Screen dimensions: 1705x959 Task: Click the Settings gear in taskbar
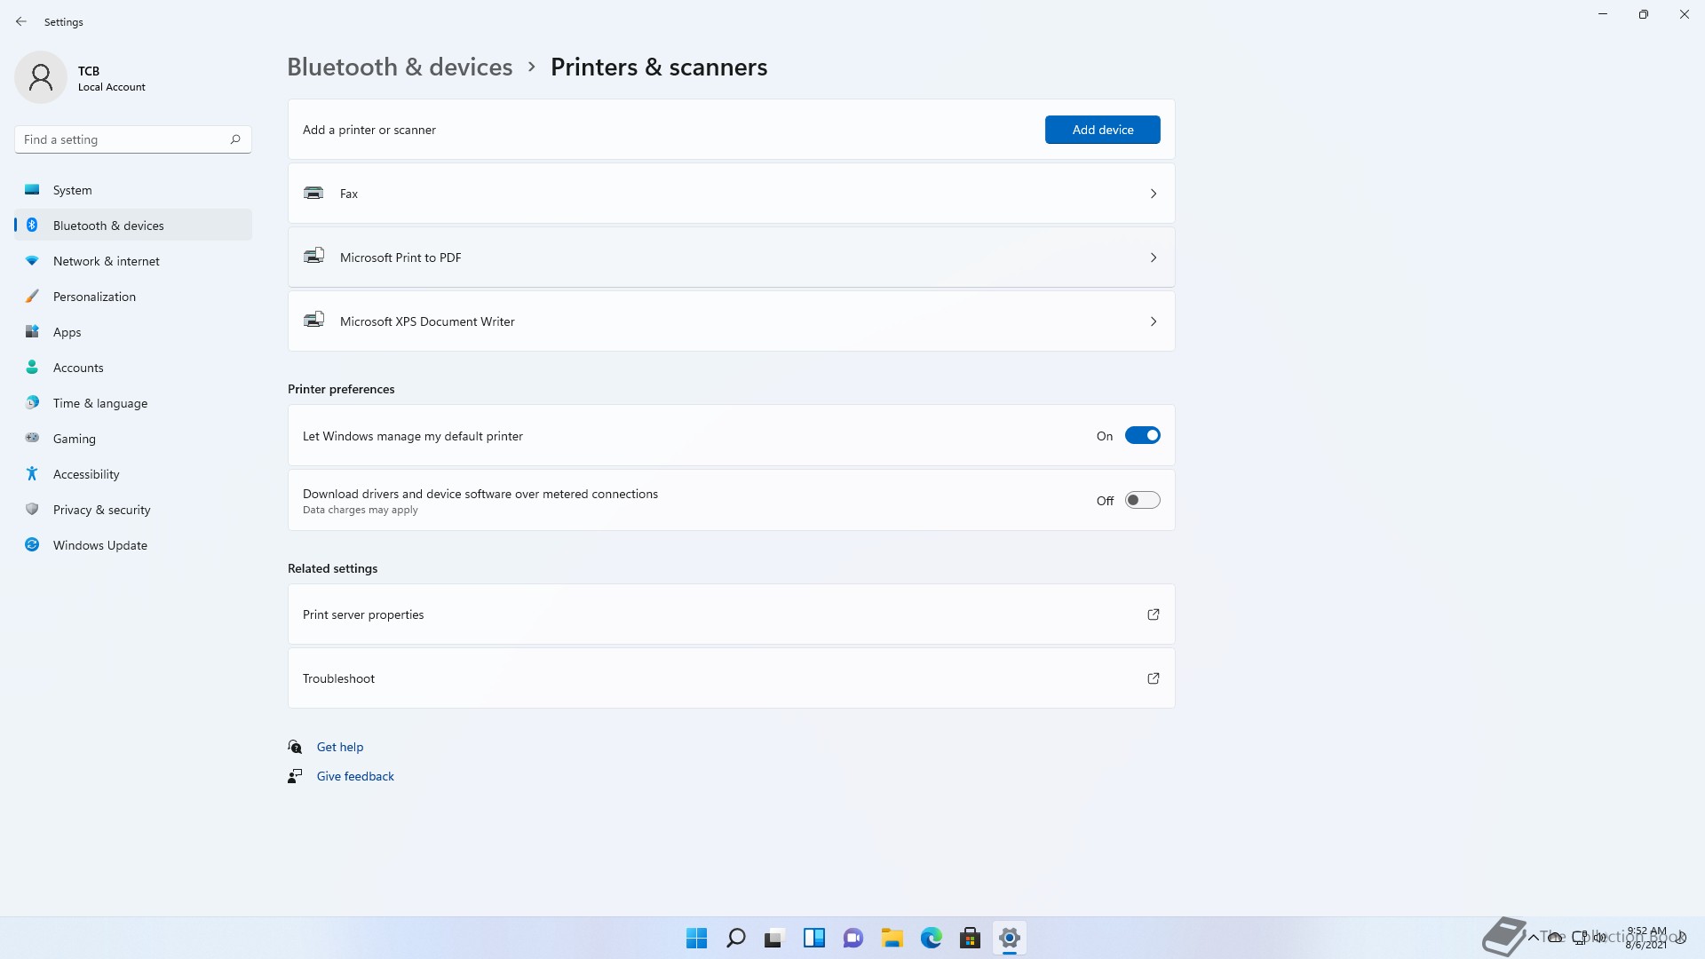click(1010, 938)
